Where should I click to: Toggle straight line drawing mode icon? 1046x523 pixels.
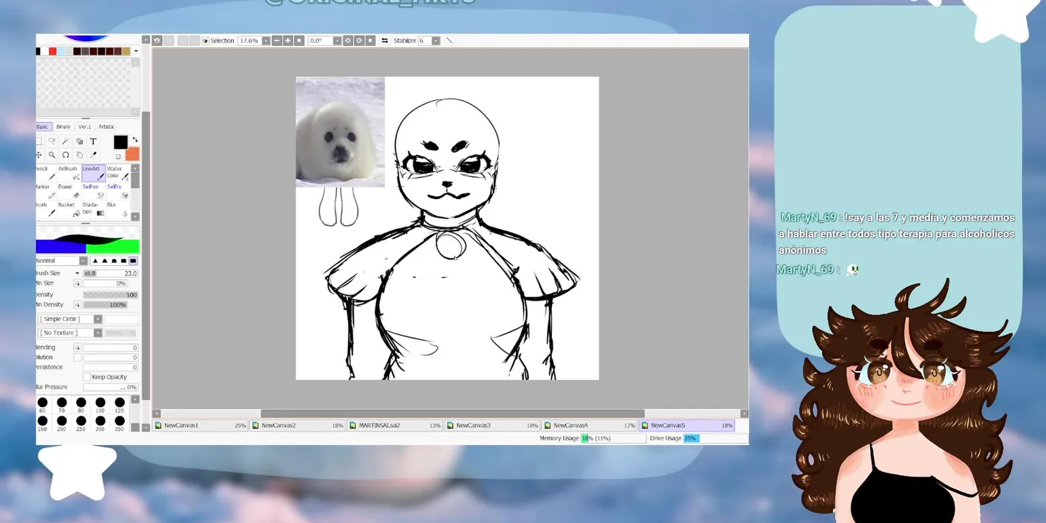pyautogui.click(x=450, y=41)
